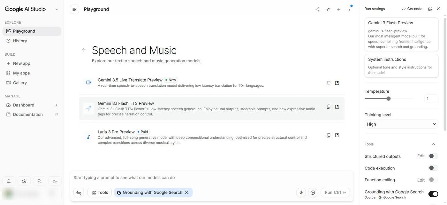Image resolution: width=447 pixels, height=205 pixels.
Task: Open Playground in the sidebar
Action: point(32,31)
